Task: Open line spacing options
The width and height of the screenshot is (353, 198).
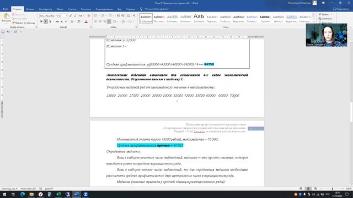Action: (115, 21)
